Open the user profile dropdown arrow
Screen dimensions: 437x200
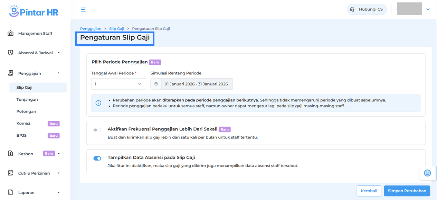tap(428, 9)
